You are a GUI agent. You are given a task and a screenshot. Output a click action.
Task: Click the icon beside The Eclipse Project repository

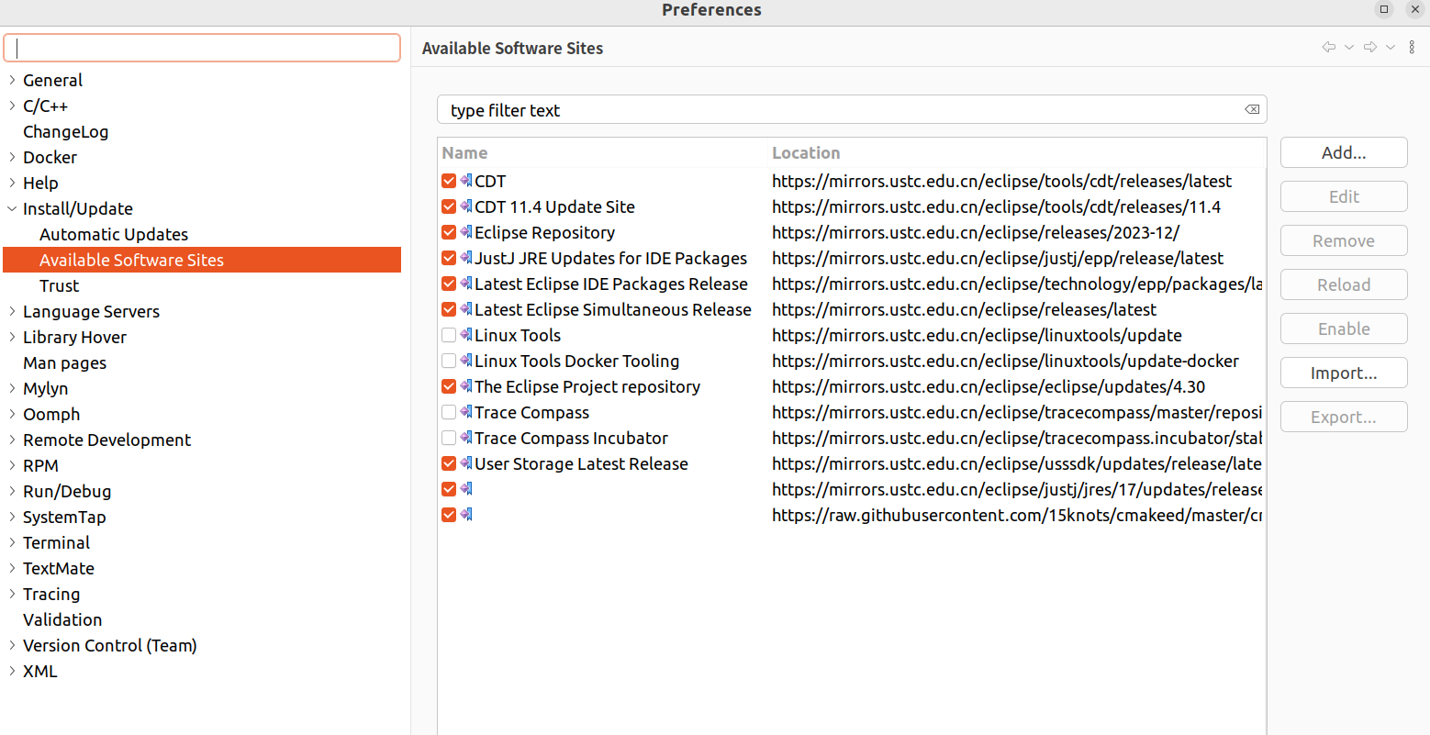[x=466, y=386]
